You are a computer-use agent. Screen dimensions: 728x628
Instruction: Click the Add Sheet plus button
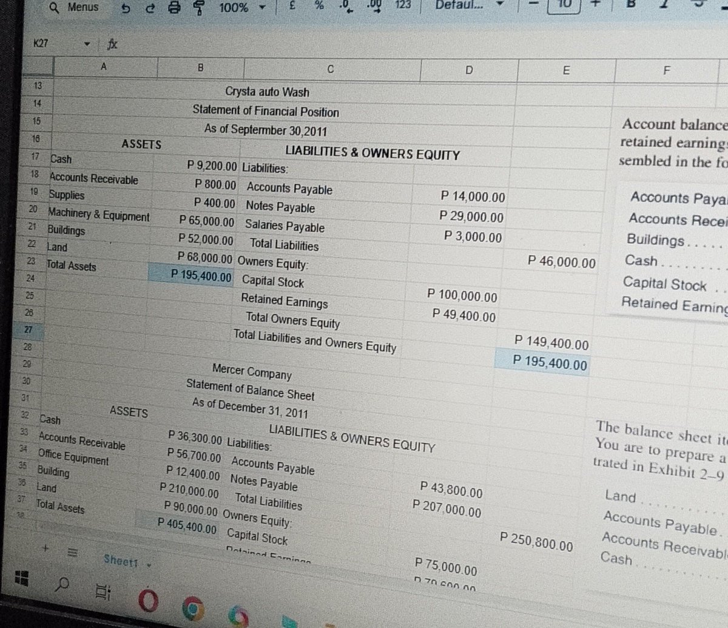pyautogui.click(x=46, y=547)
